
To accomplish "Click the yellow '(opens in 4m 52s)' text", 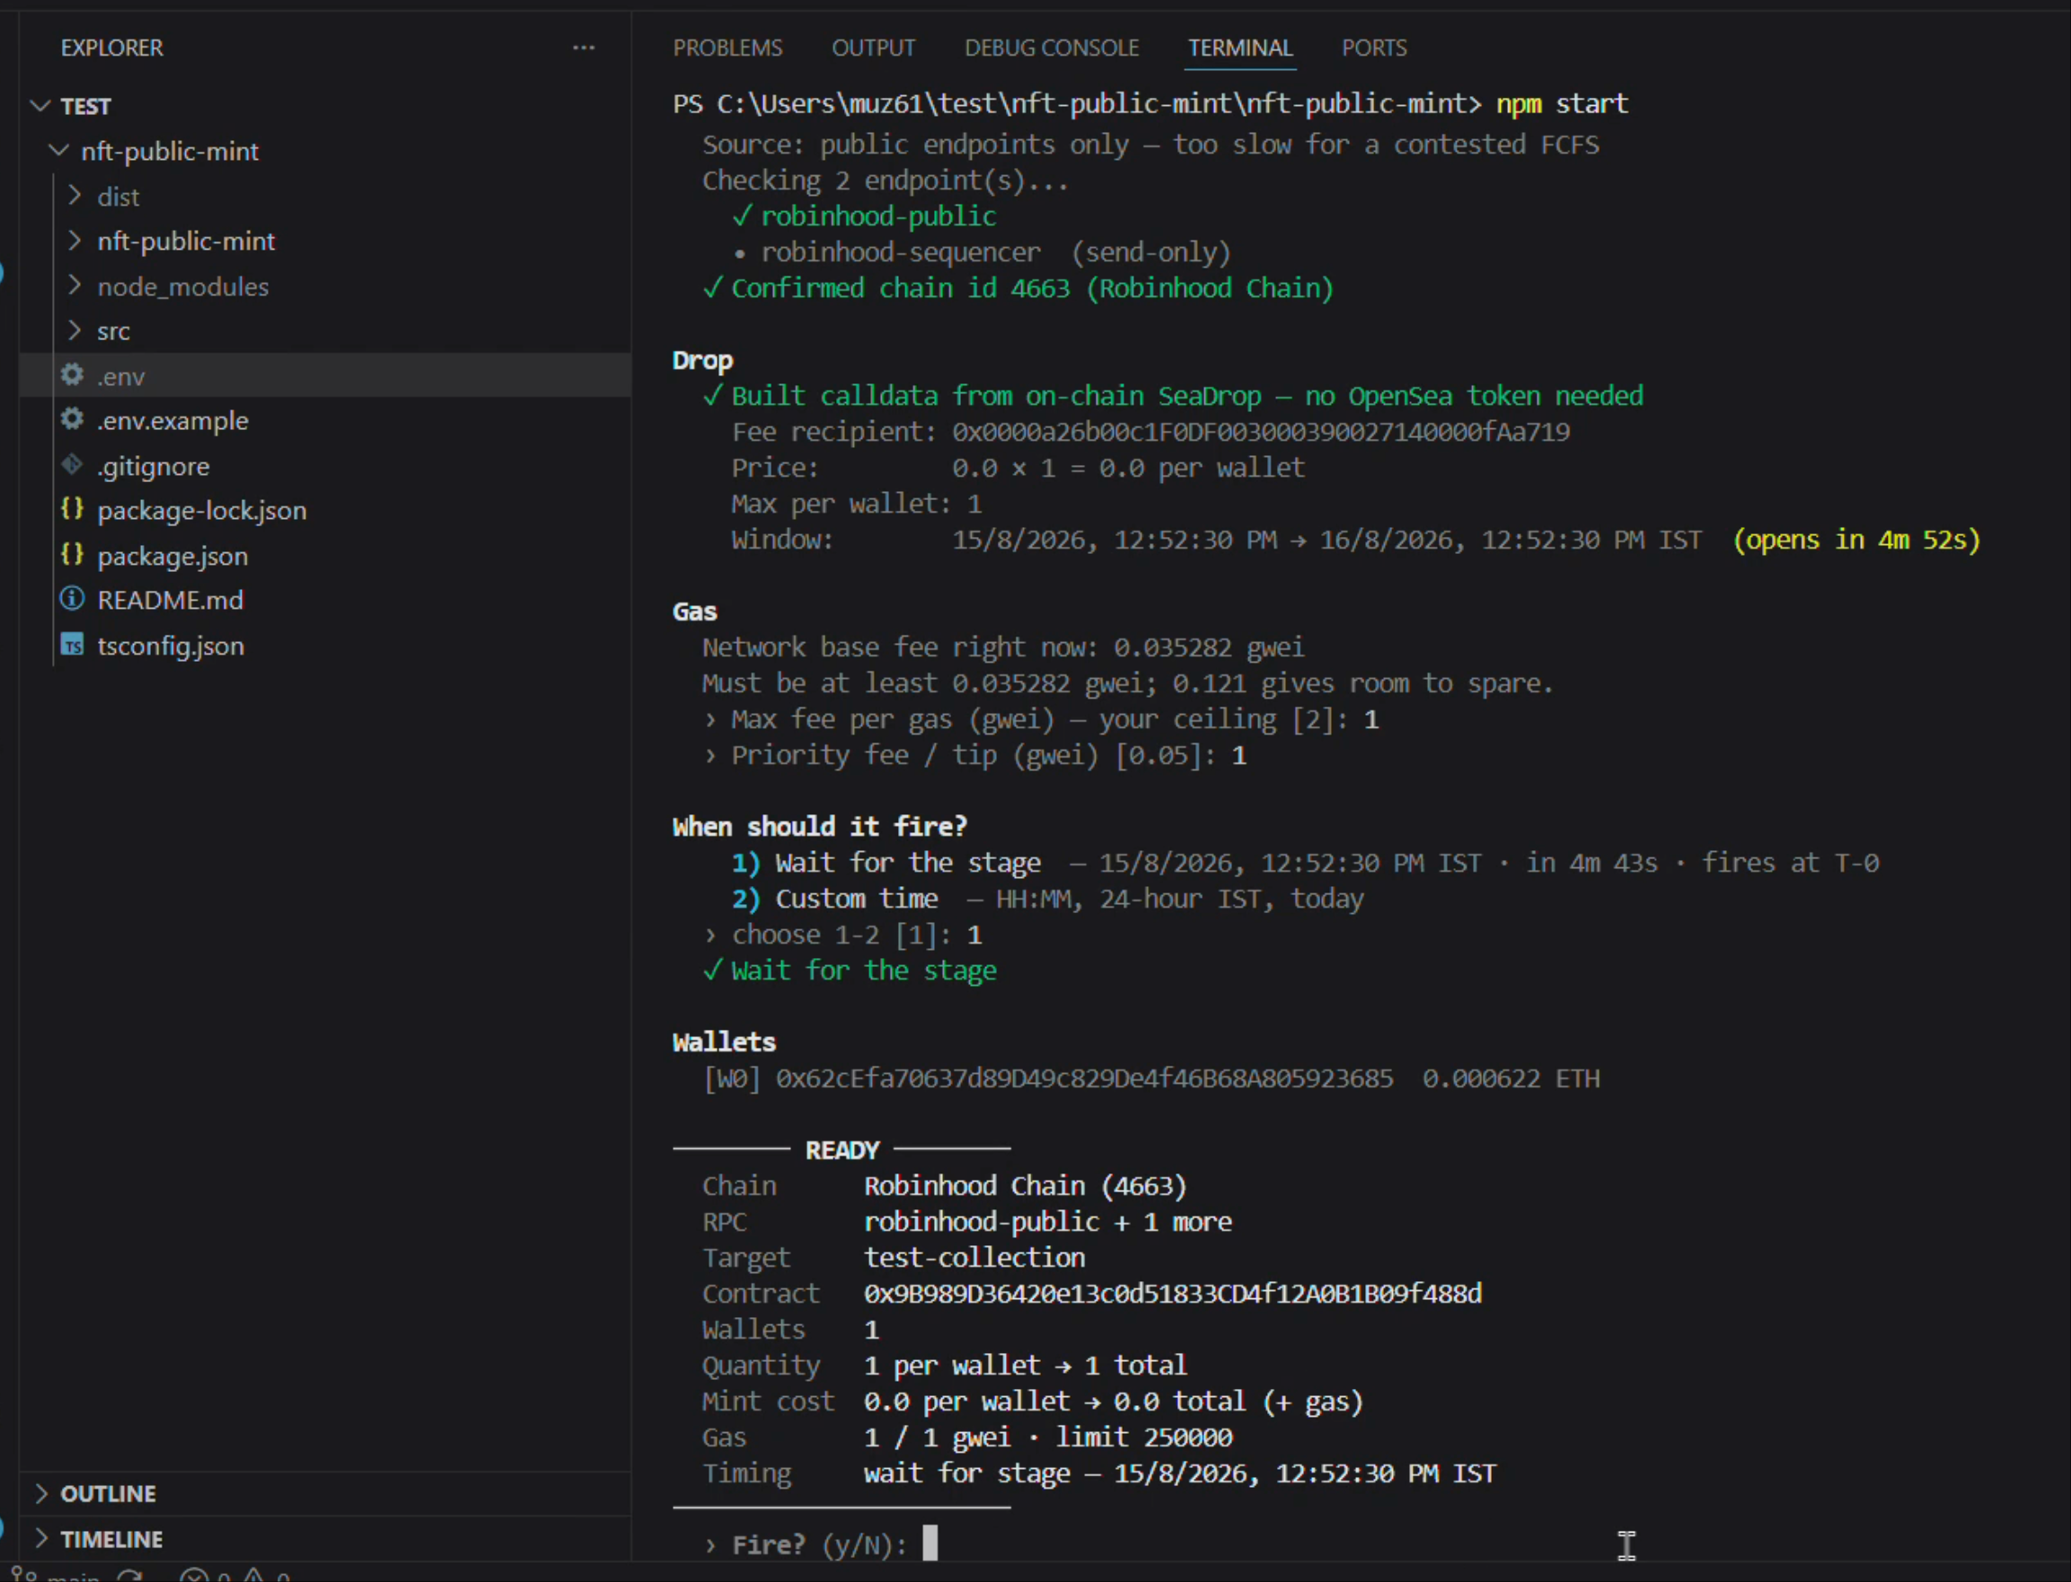I will tap(1856, 540).
